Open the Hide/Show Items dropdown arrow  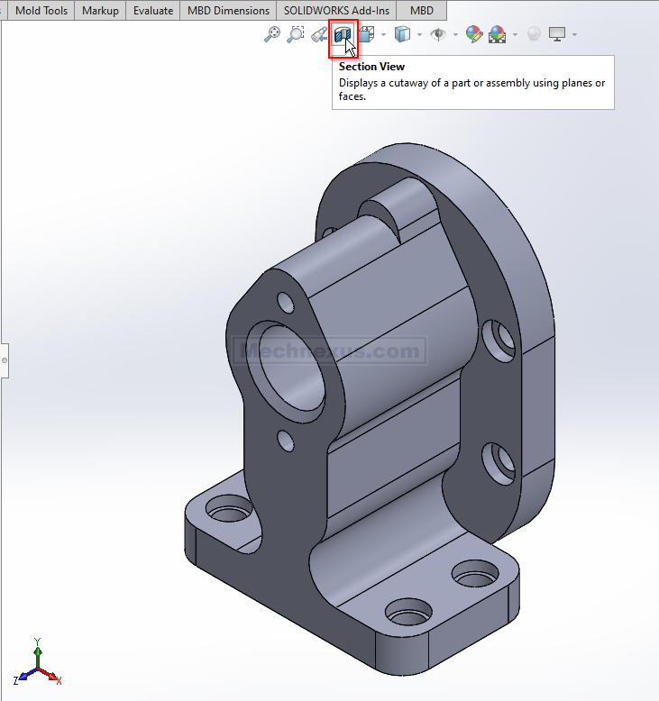(455, 35)
